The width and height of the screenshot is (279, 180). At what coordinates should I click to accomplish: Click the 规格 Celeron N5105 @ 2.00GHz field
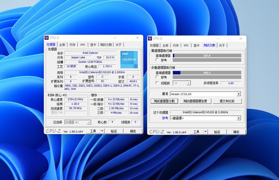[x=102, y=72]
